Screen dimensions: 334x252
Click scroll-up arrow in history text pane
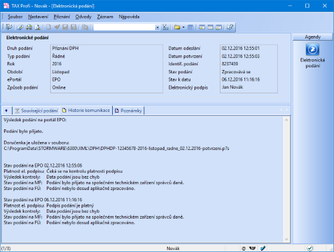point(287,120)
